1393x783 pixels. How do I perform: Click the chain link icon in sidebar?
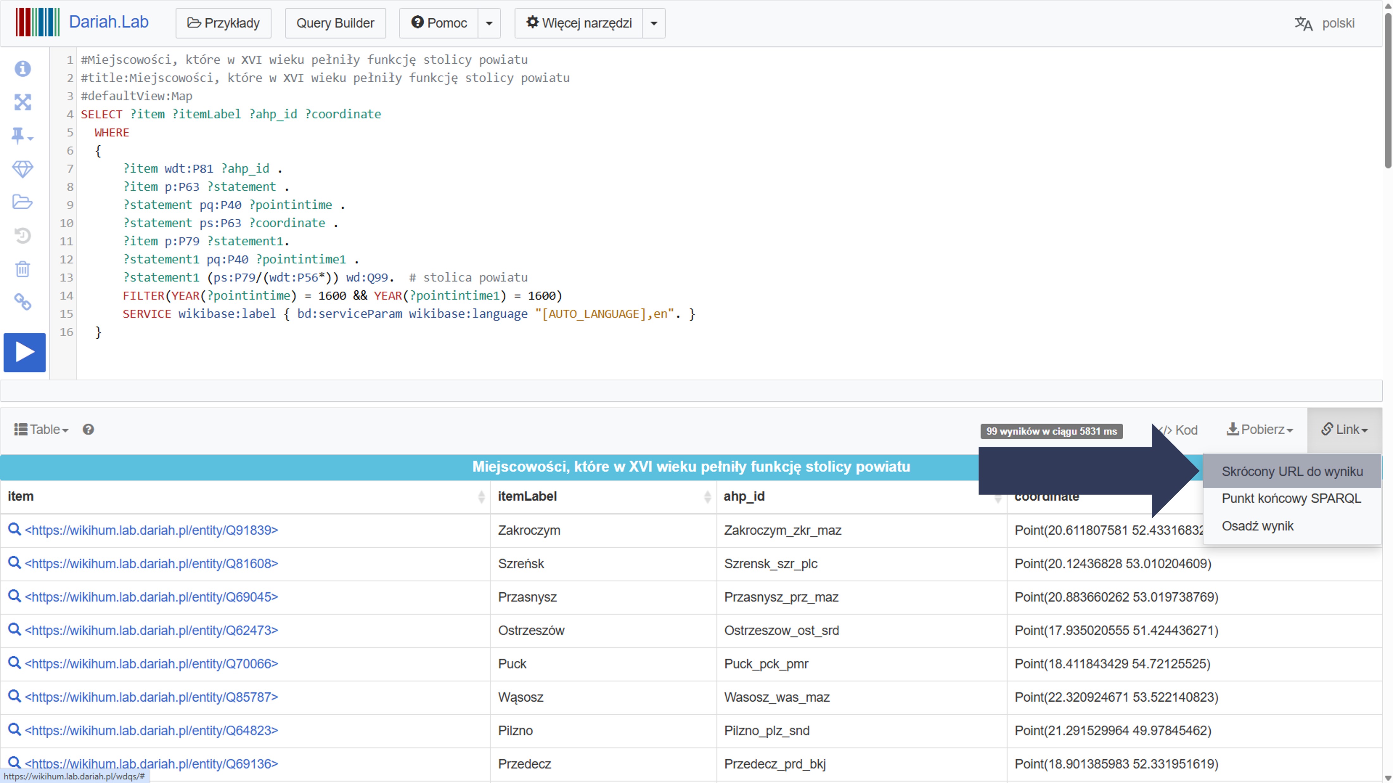tap(23, 302)
